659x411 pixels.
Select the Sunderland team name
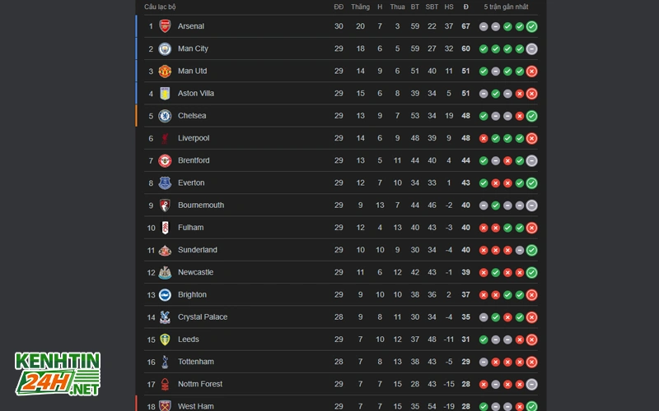tap(198, 250)
